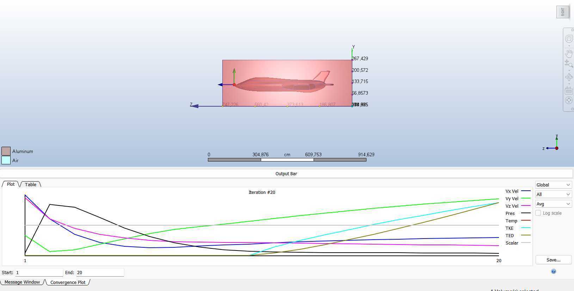Viewport: 574px width, 291px height.
Task: Click the End iteration field
Action: click(100, 272)
